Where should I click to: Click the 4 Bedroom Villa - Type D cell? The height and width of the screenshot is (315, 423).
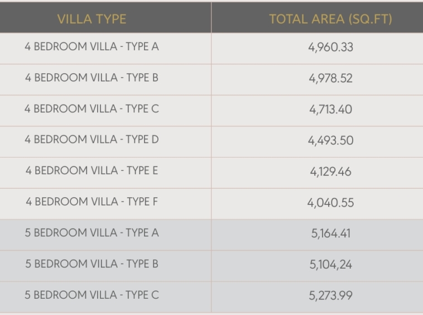pyautogui.click(x=92, y=140)
